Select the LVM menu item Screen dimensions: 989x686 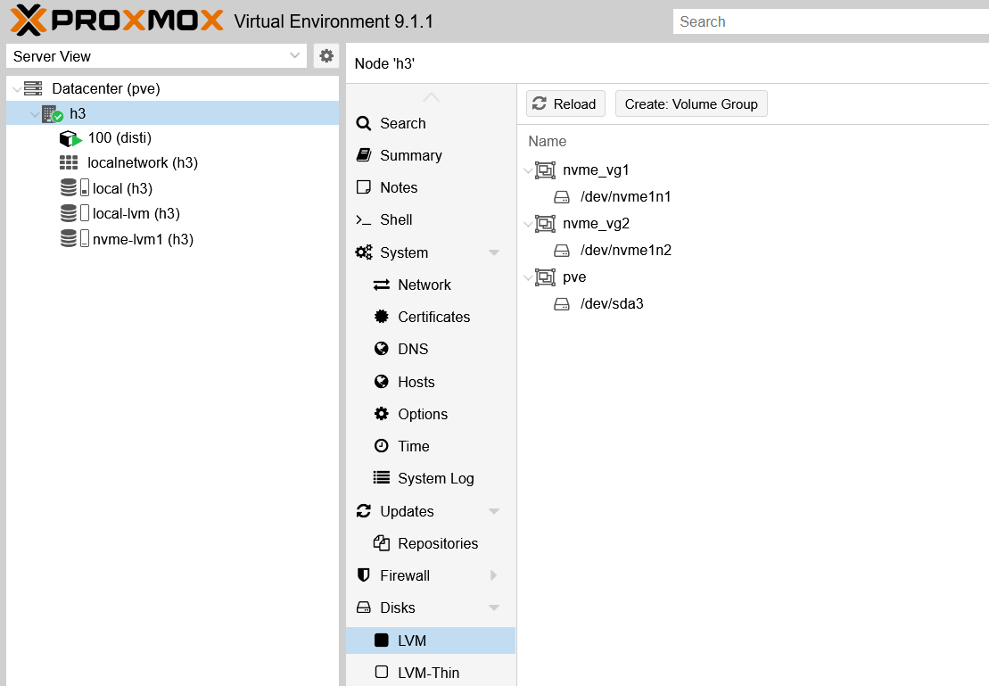[431, 641]
